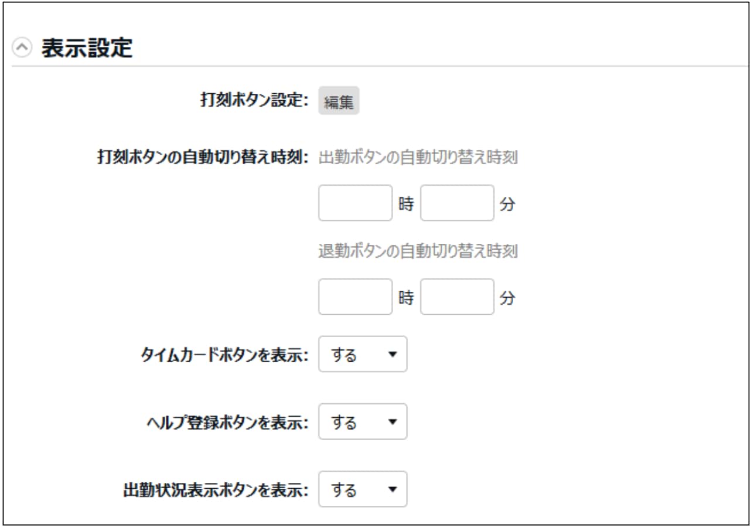The width and height of the screenshot is (754, 531).
Task: Open the タイムカードボタンを表示 dropdown
Action: click(363, 354)
